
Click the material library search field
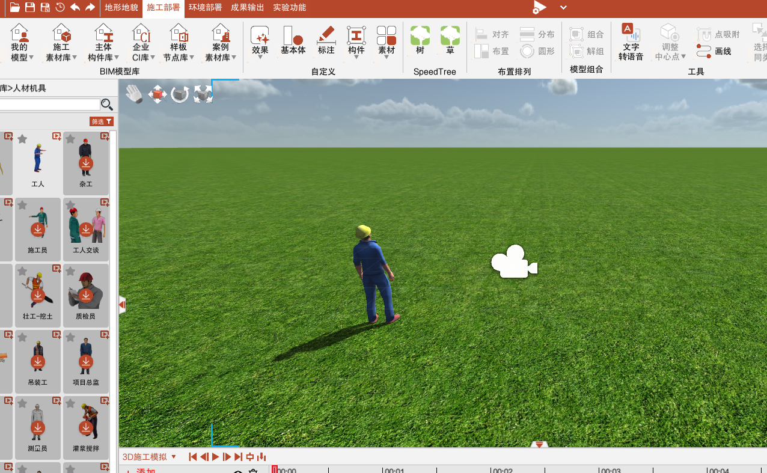pyautogui.click(x=49, y=105)
